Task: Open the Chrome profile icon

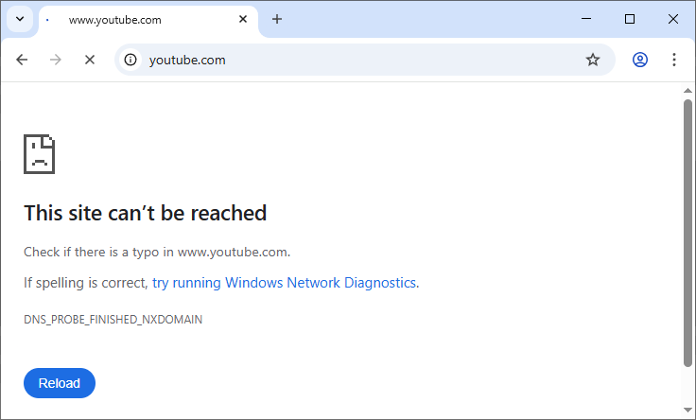Action: (640, 60)
